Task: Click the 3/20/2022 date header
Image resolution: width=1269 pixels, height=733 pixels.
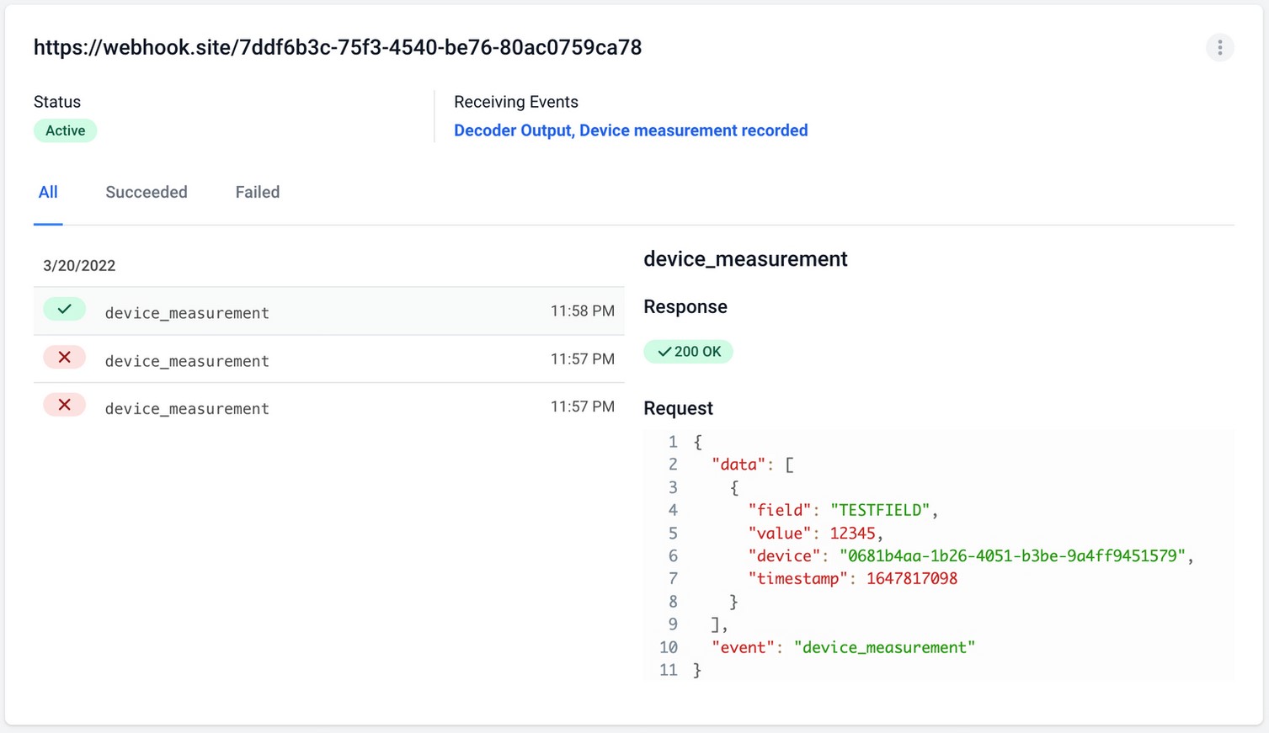Action: pyautogui.click(x=79, y=266)
